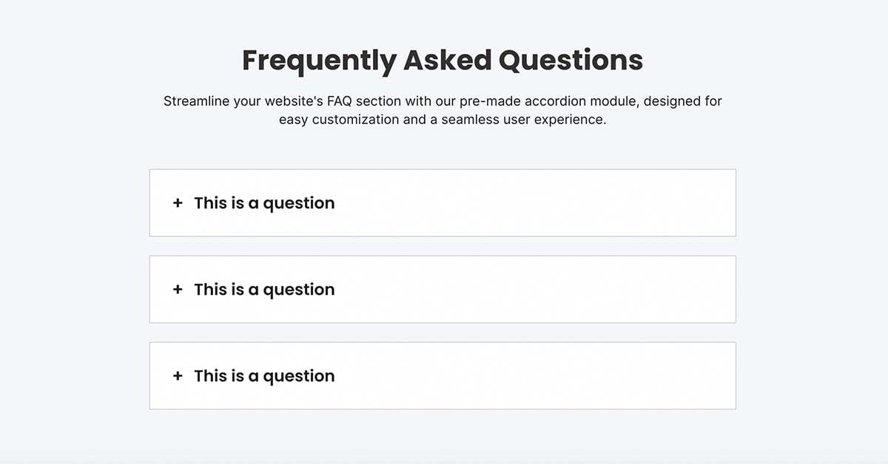Click the plus icon of the top question
Viewport: 888px width, 464px height.
[178, 203]
